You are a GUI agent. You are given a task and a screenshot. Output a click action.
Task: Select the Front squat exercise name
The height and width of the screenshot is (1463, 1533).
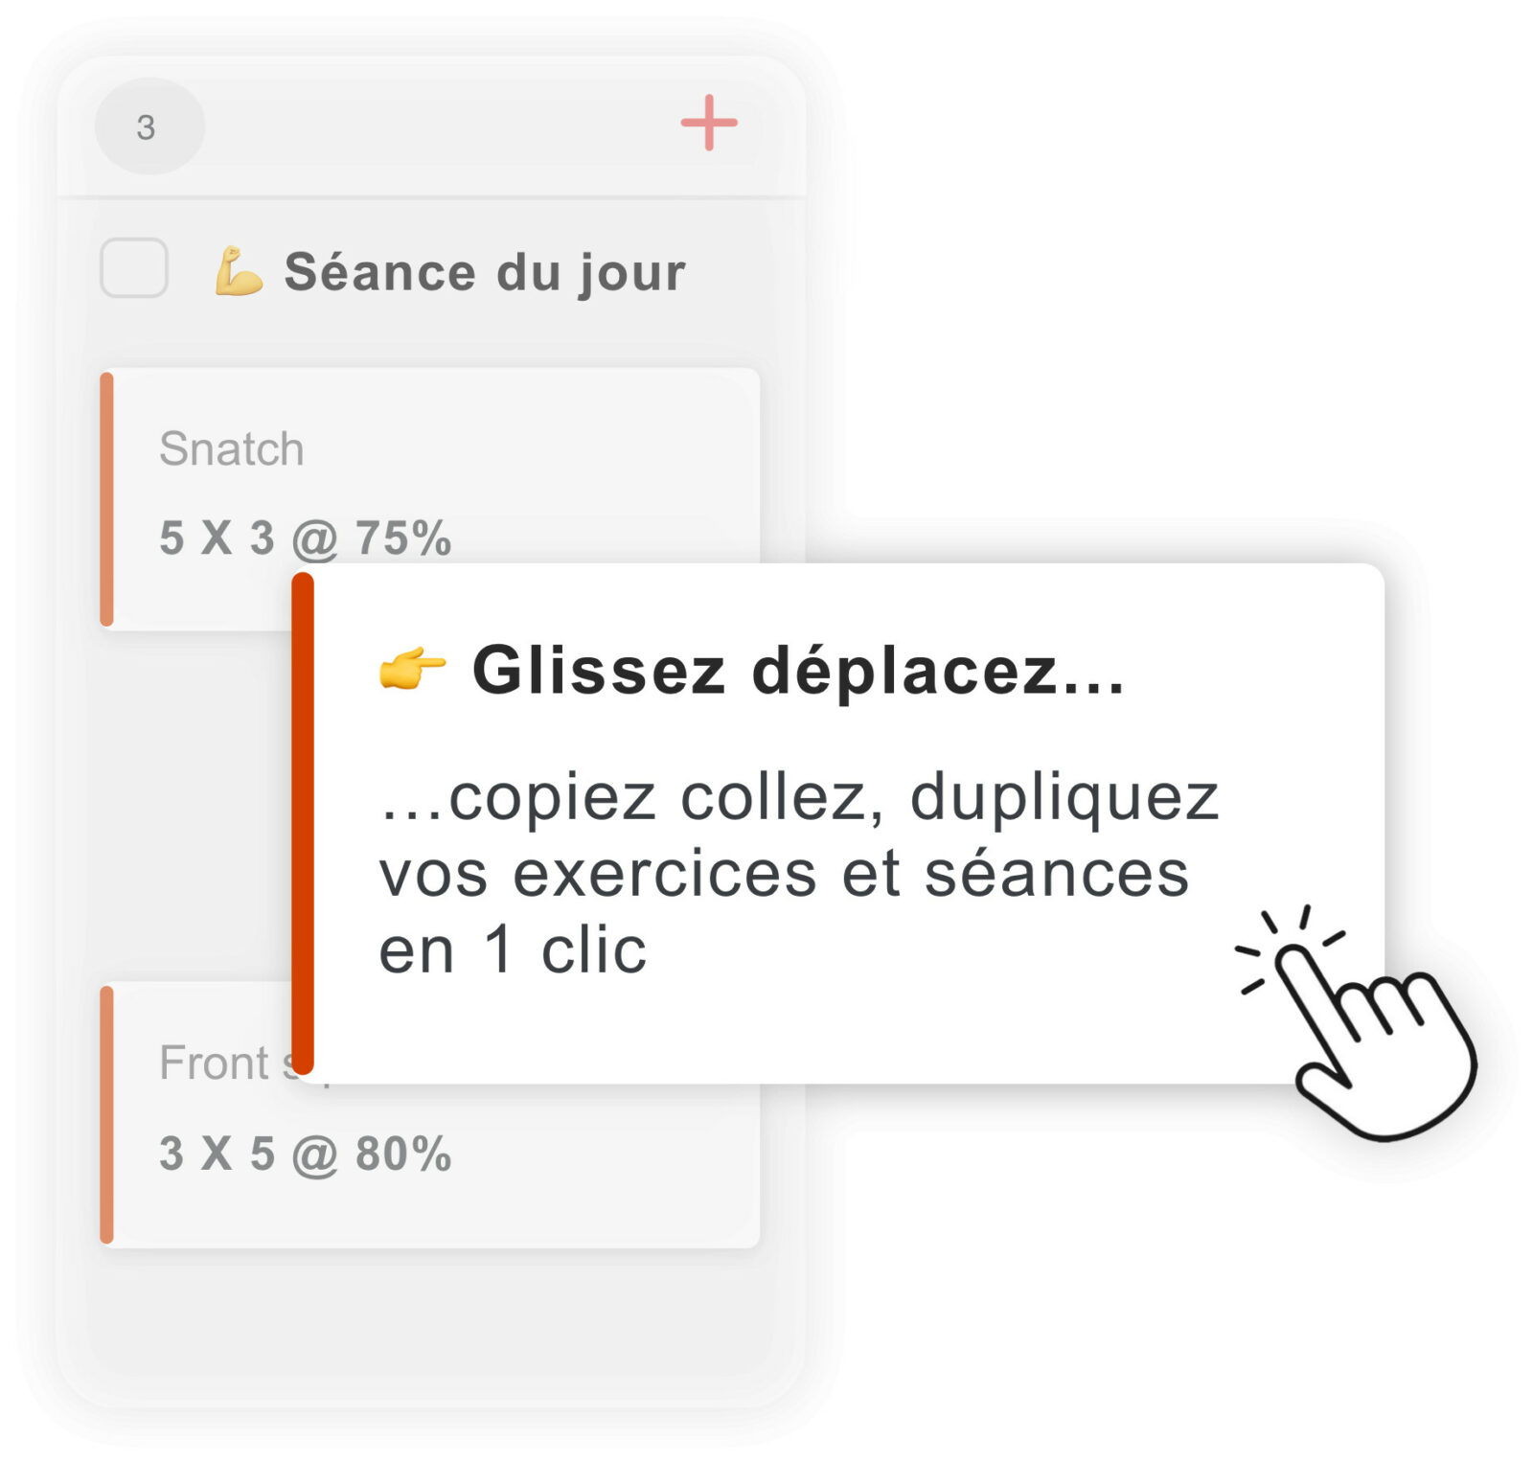pyautogui.click(x=216, y=1063)
